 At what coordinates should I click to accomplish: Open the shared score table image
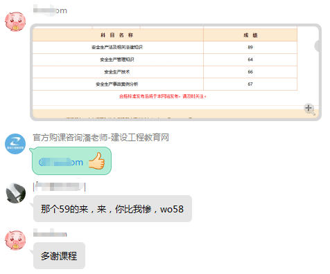(x=175, y=72)
